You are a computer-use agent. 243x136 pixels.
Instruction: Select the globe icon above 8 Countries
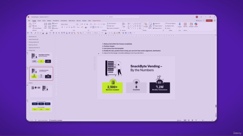point(136,83)
